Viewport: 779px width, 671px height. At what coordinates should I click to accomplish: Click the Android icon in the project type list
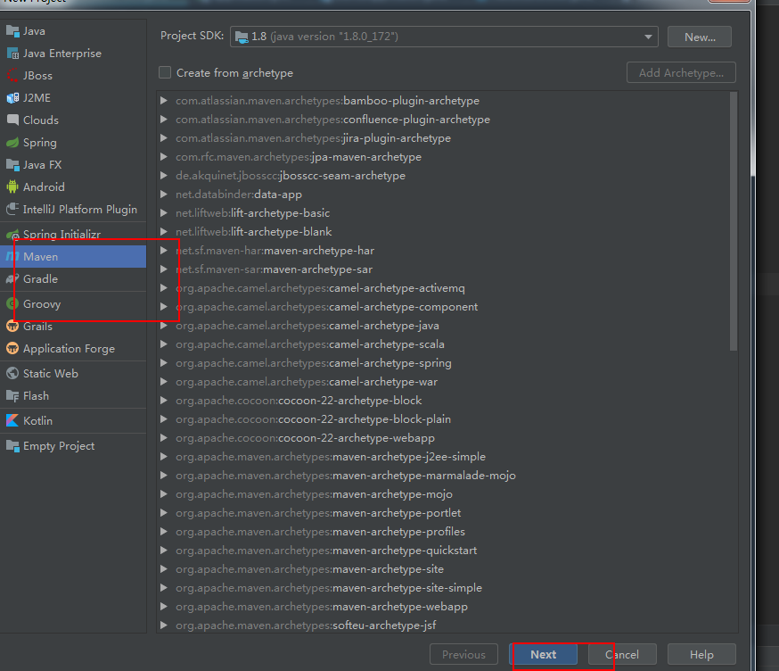12,187
